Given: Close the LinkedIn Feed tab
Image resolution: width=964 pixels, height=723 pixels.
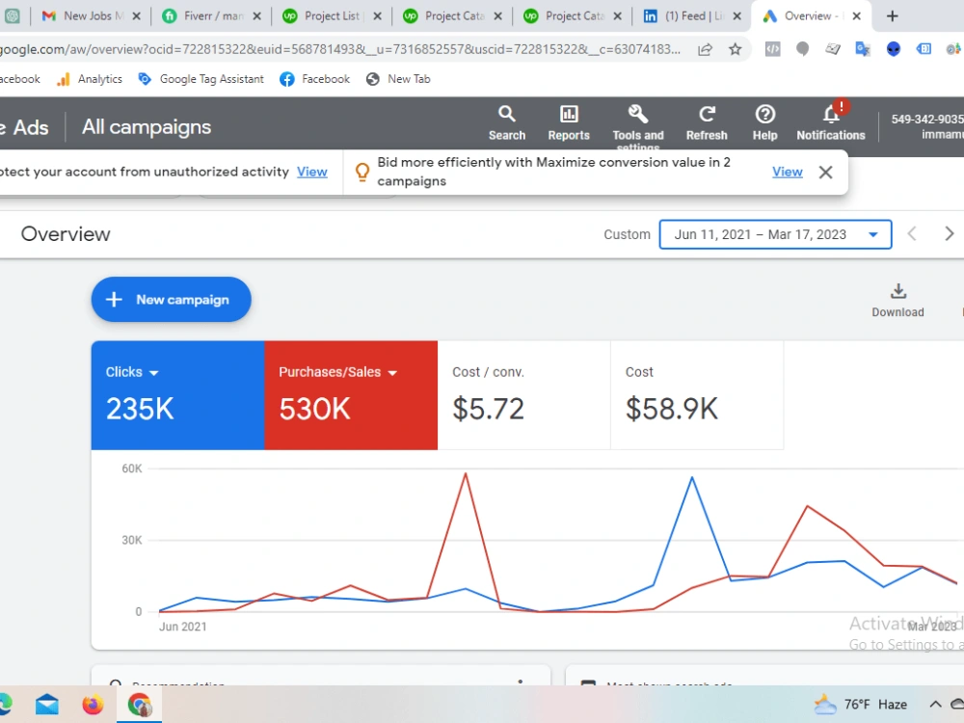Looking at the screenshot, I should (736, 16).
